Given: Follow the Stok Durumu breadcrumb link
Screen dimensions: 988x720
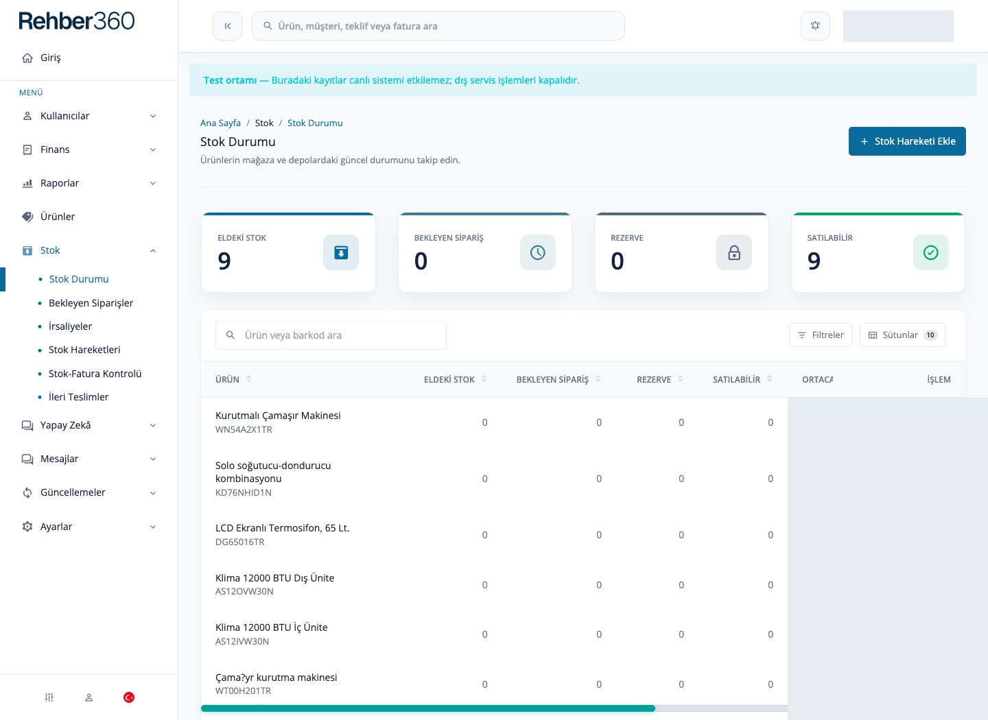Looking at the screenshot, I should tap(315, 123).
